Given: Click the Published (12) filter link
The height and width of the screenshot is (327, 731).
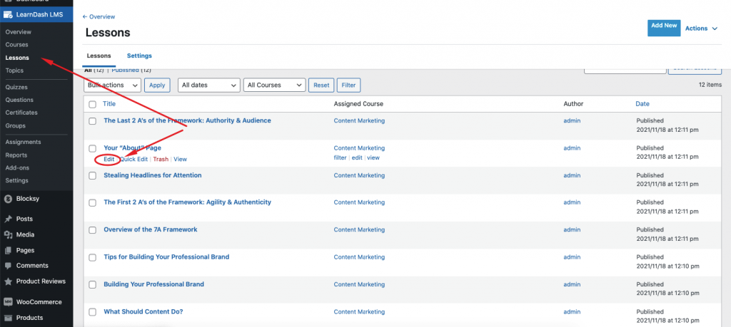Looking at the screenshot, I should coord(131,70).
